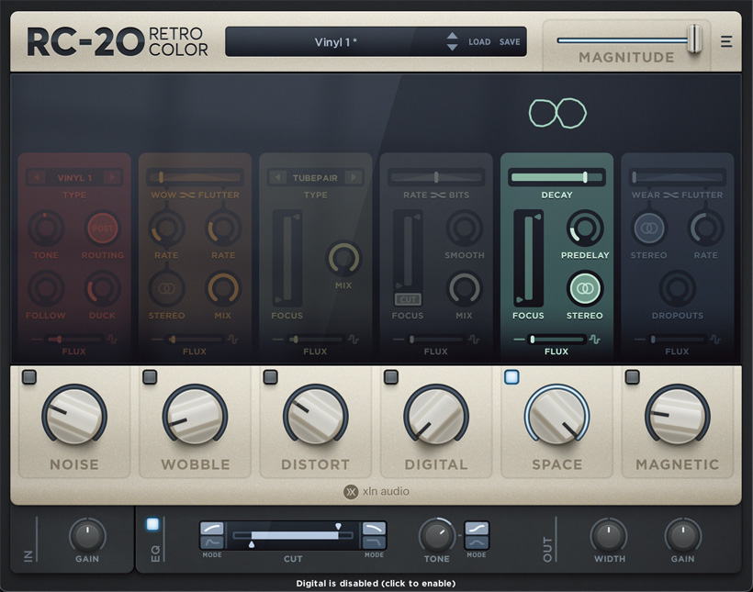
Task: Click the Rate/Bits balance slider
Action: 436,177
